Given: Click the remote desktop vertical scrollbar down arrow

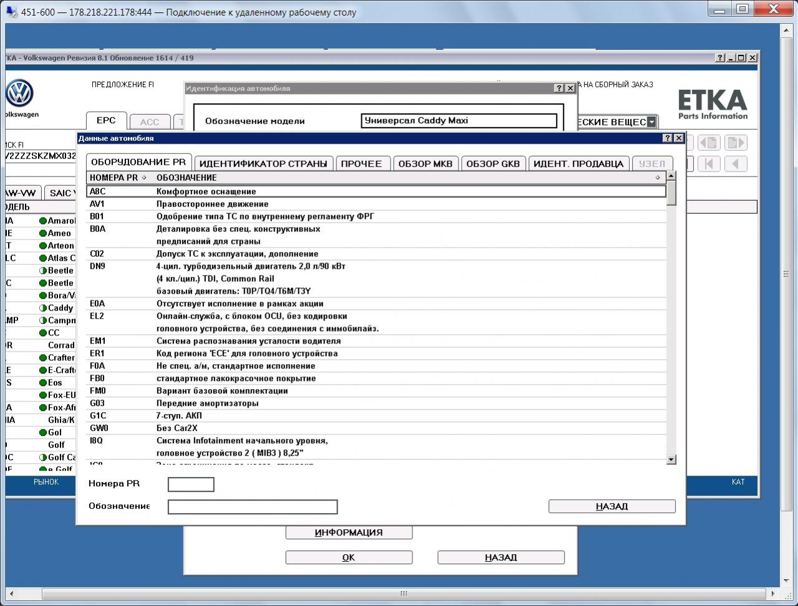Looking at the screenshot, I should (786, 580).
